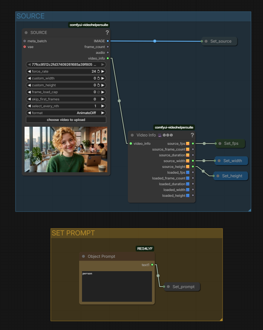
Task: Decrease force_rate with its left arrow
Action: [x=29, y=71]
